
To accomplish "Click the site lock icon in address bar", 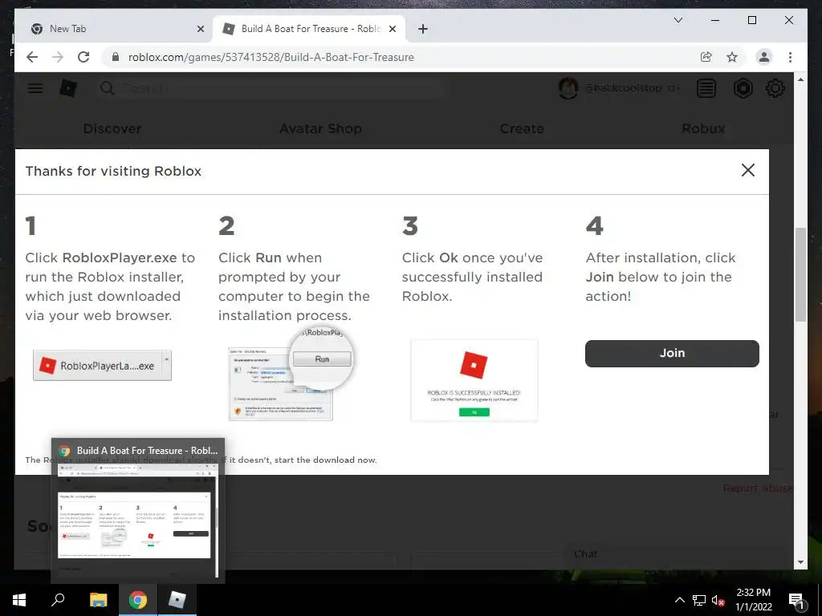I will pos(116,57).
